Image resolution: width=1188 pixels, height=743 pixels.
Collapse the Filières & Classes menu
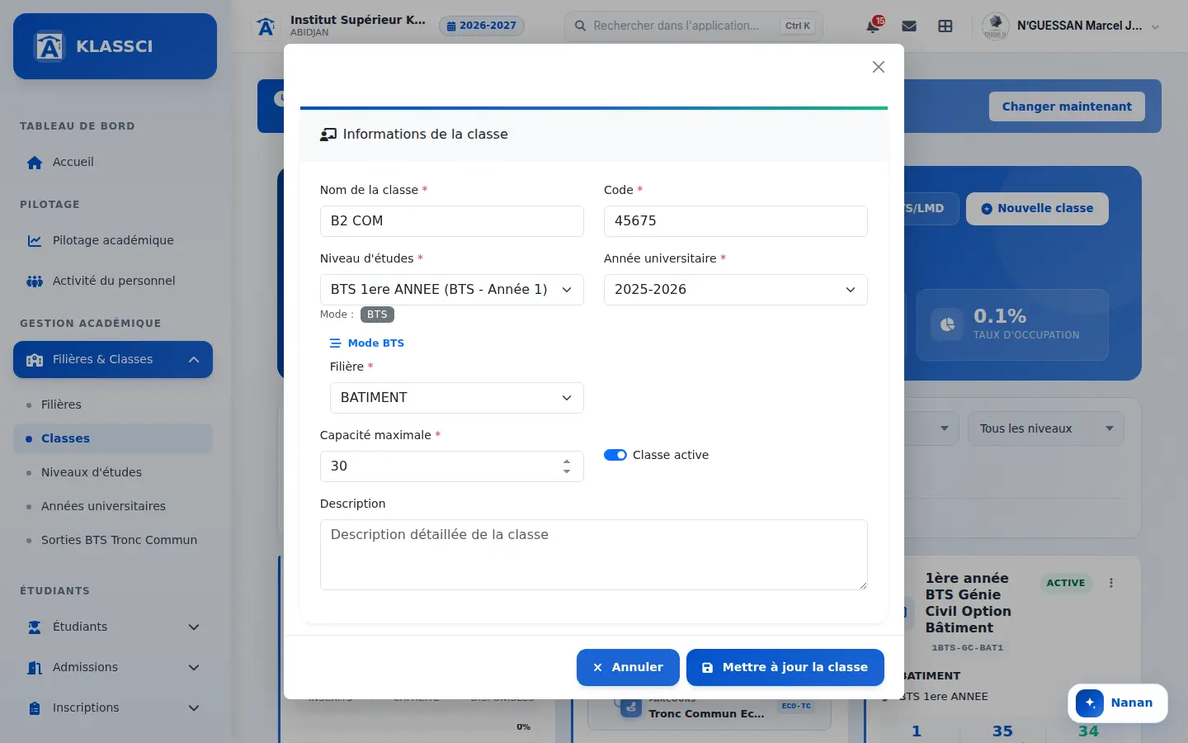(x=194, y=360)
